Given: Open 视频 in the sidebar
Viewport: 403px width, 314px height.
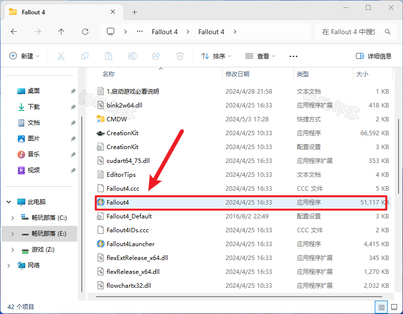Looking at the screenshot, I should click(x=33, y=170).
